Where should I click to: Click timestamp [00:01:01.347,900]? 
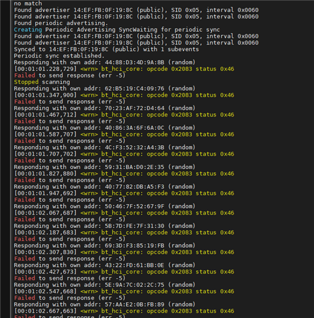coord(45,95)
